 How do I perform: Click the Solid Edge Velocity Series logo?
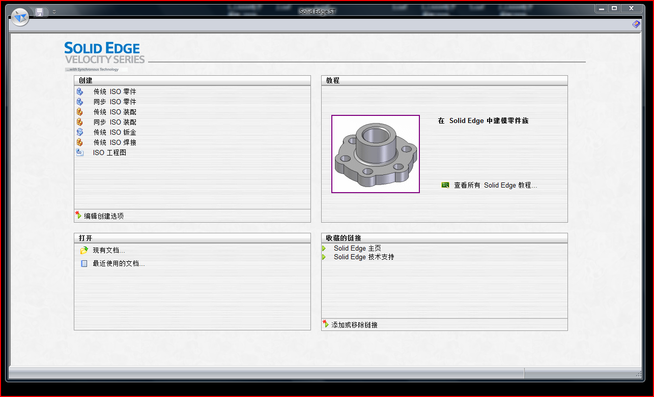tap(105, 56)
